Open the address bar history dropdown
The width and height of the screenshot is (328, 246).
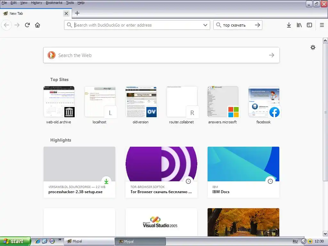[x=205, y=25]
